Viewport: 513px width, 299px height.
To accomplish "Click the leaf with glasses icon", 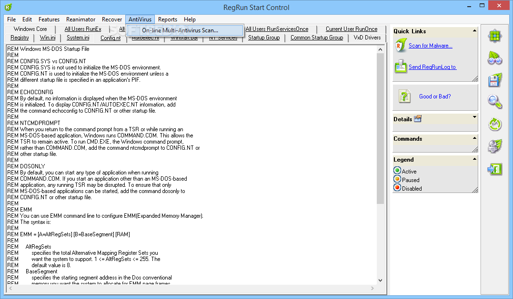I will click(495, 58).
